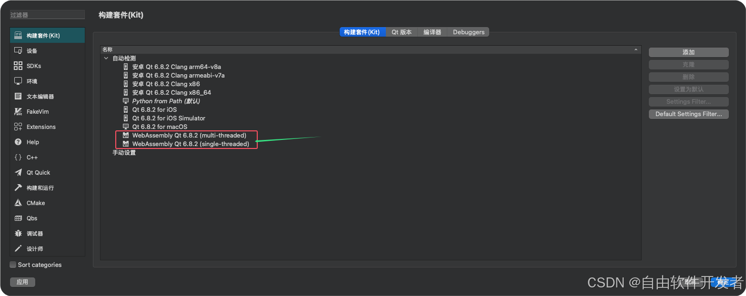The image size is (746, 296).
Task: Select 安卓 Qt 6.8.2 Clang armeabi-v7a row
Action: 371,76
